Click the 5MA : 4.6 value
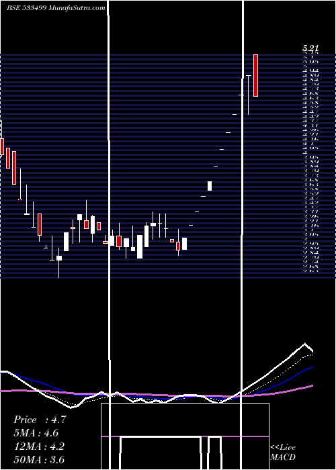 click(x=36, y=433)
